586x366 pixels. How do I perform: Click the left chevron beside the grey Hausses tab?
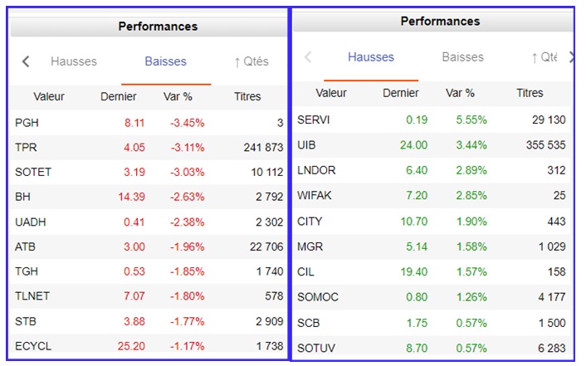pyautogui.click(x=26, y=61)
